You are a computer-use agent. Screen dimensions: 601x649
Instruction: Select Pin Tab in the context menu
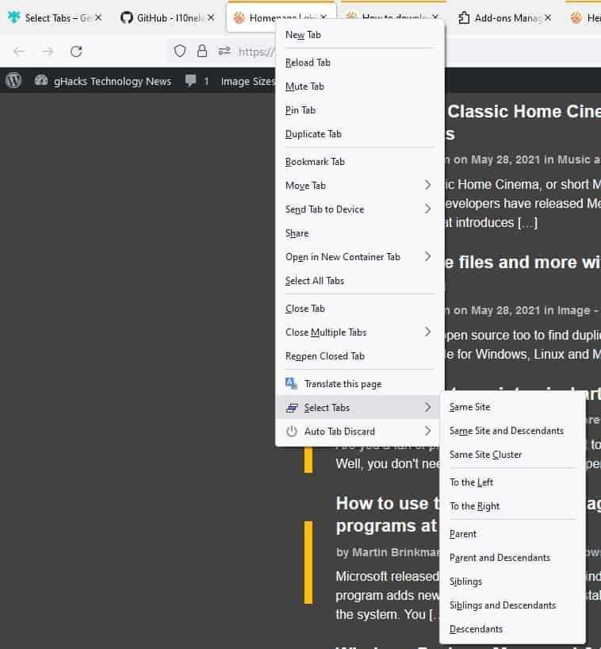coord(360,110)
